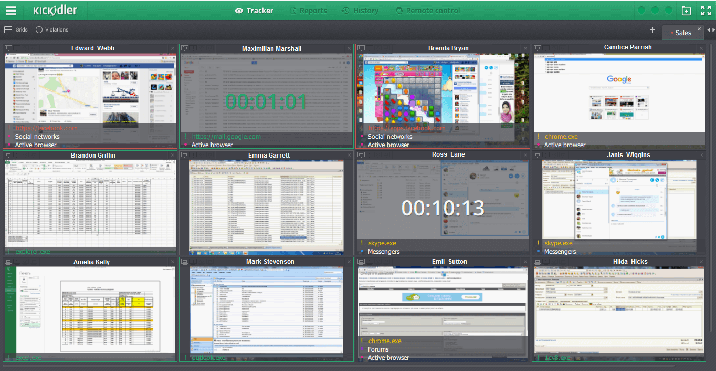The width and height of the screenshot is (716, 371).
Task: Open the hamburger main menu
Action: [x=10, y=11]
